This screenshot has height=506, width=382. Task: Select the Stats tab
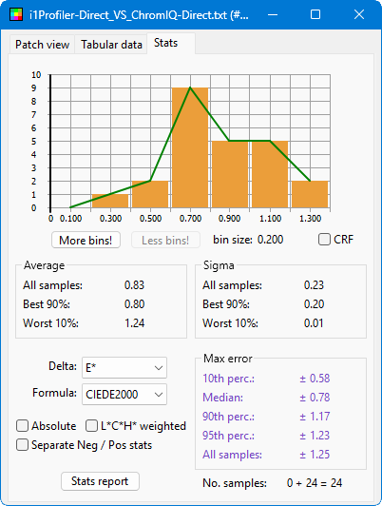pyautogui.click(x=170, y=43)
